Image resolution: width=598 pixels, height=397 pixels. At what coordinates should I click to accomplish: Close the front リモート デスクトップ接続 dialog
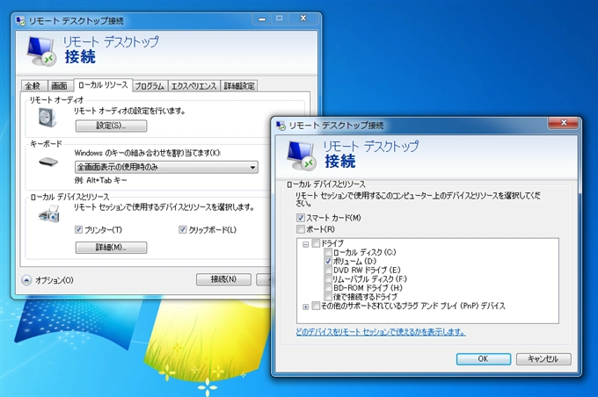(x=564, y=123)
